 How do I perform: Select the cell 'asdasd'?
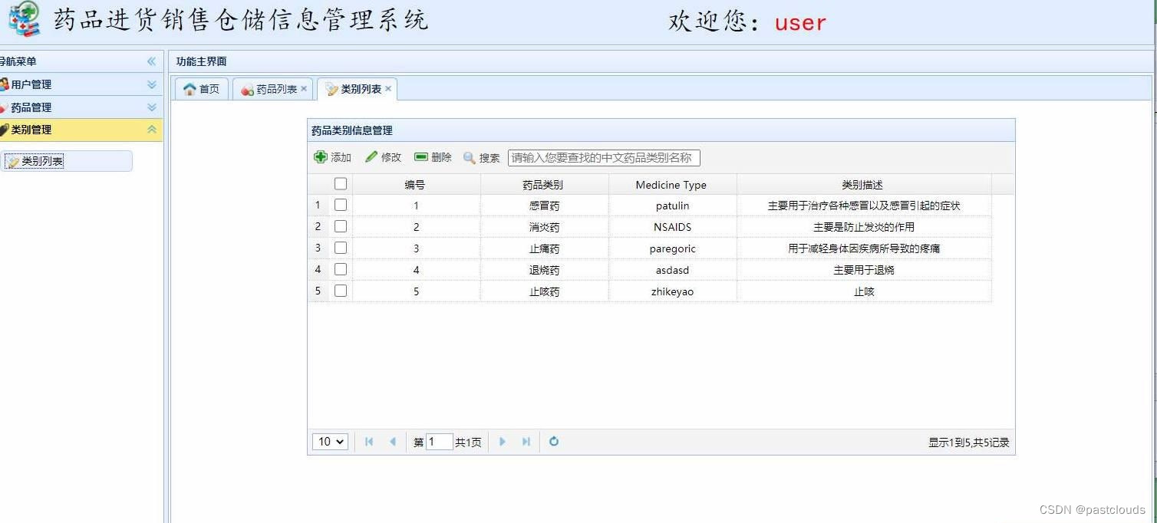[672, 270]
